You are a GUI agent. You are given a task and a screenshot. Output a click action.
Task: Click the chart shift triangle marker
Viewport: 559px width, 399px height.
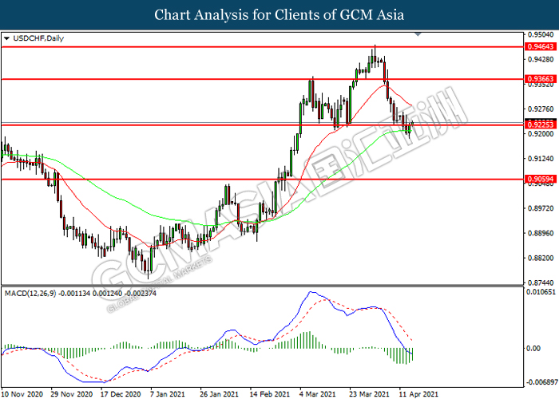[418, 34]
